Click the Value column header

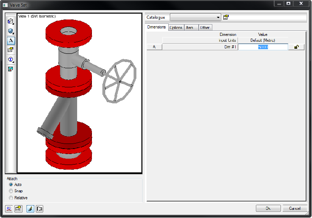point(263,34)
